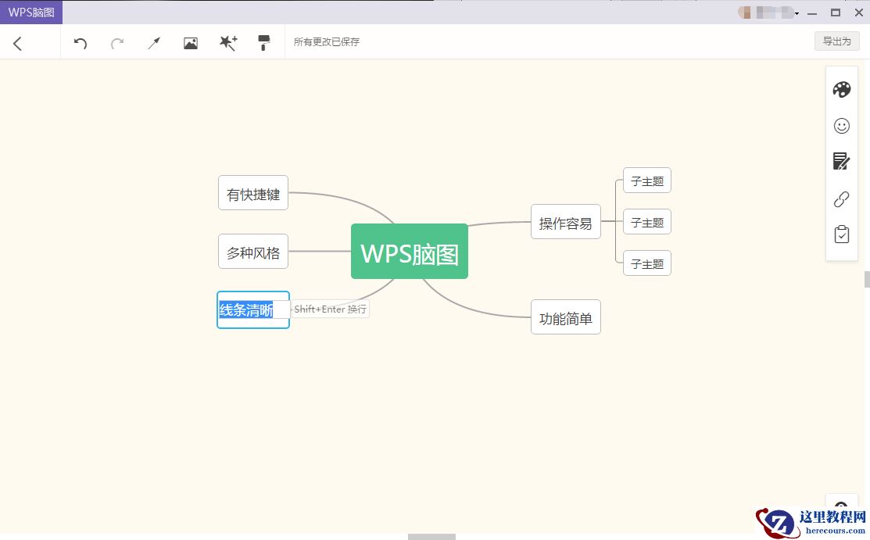Select the central WPS脑图 topic node

pyautogui.click(x=410, y=252)
